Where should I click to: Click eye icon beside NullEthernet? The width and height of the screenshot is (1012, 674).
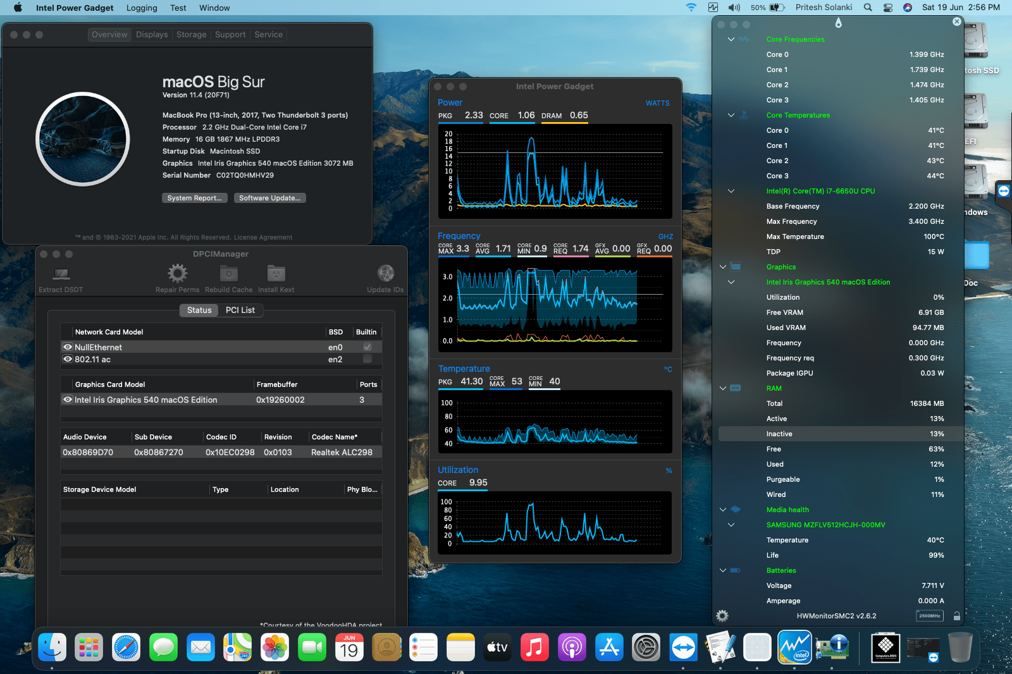68,347
